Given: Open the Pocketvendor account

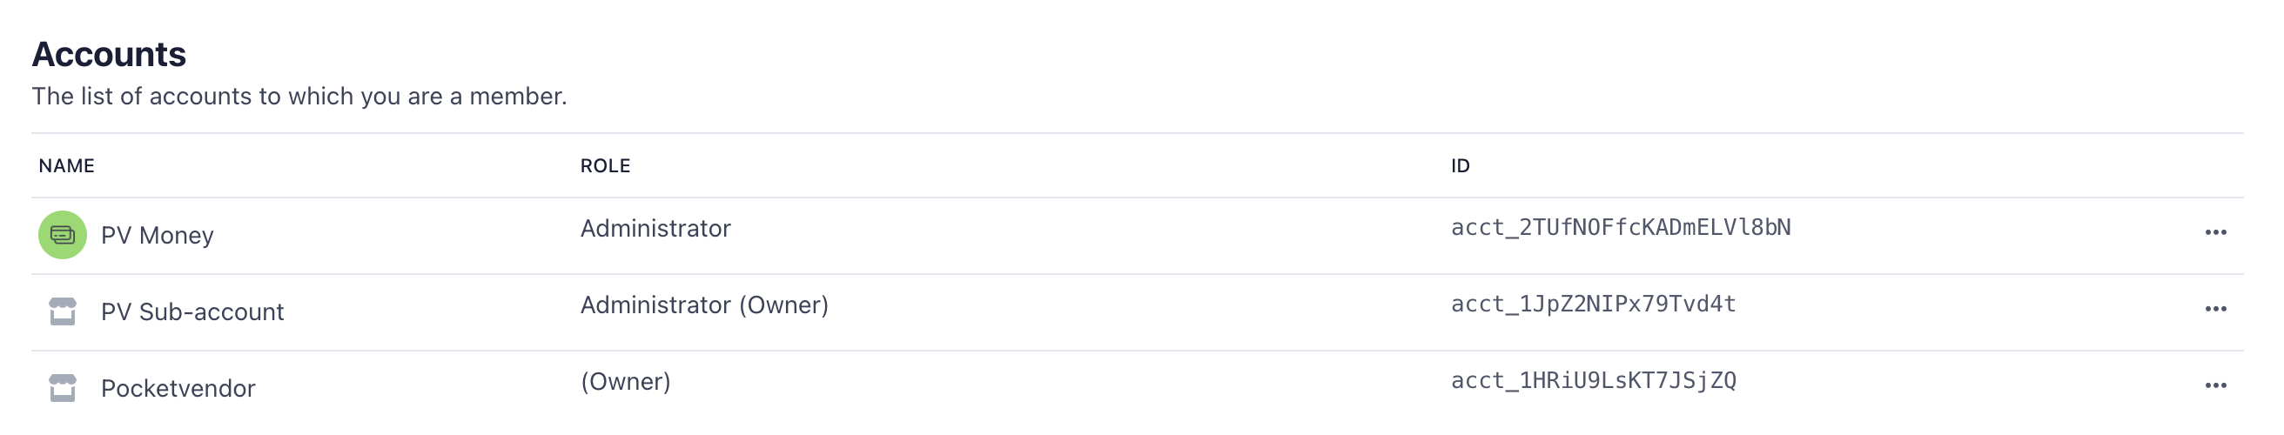Looking at the screenshot, I should click(178, 388).
